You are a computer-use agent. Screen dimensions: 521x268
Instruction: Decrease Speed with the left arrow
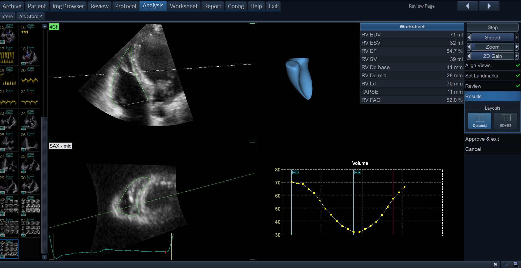click(x=468, y=38)
